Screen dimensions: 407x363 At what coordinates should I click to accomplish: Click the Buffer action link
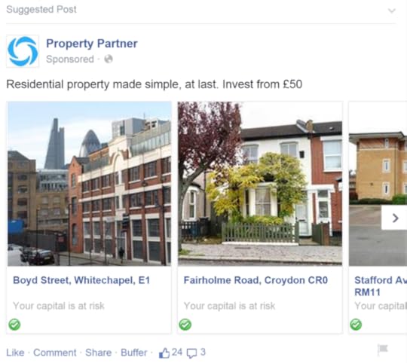(133, 352)
